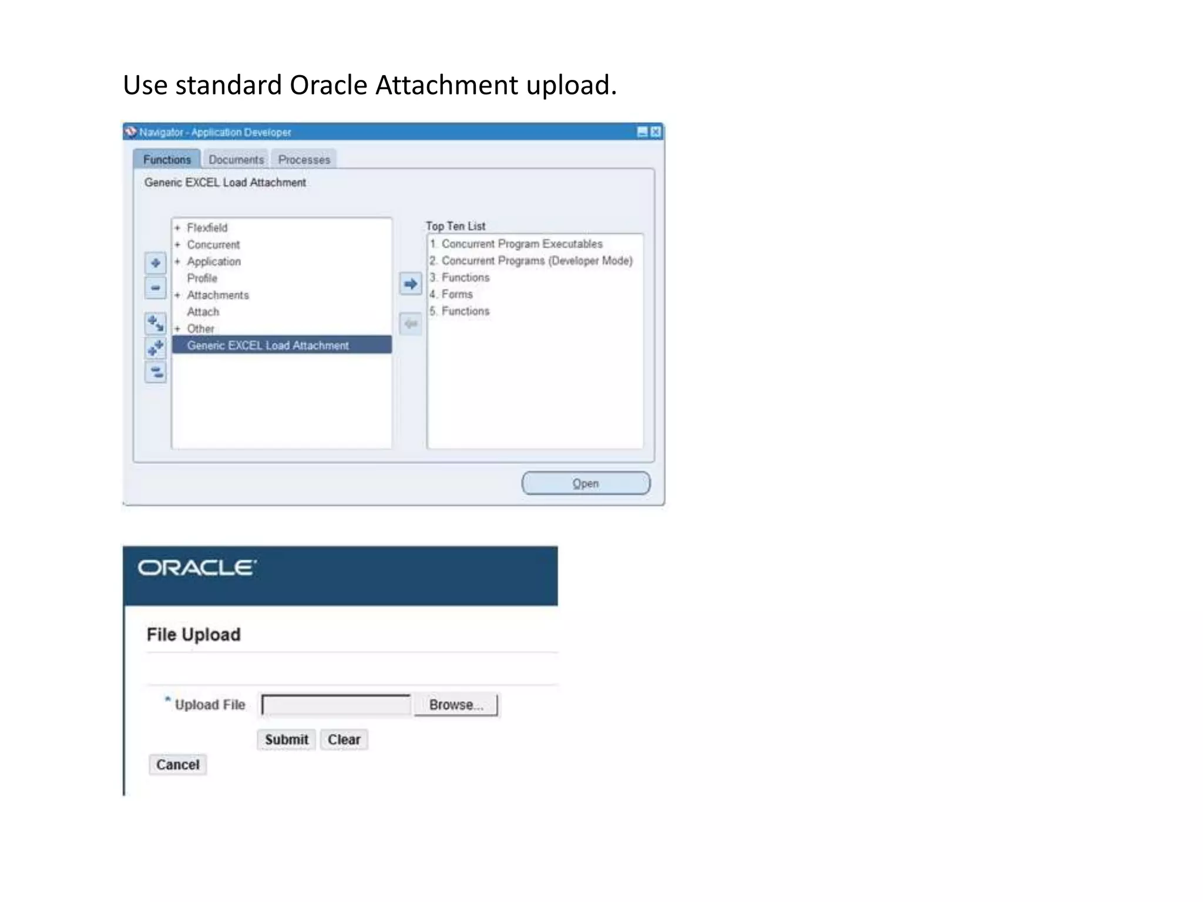This screenshot has width=1203, height=902.
Task: Add to Top Ten List arrow
Action: 411,284
